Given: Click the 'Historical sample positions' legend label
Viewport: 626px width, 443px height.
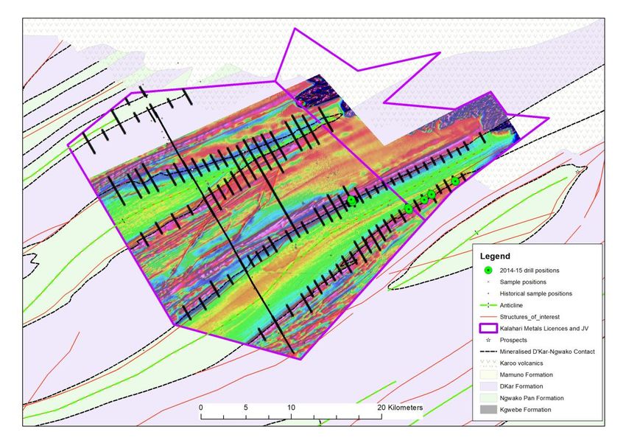Looking at the screenshot, I should [535, 293].
